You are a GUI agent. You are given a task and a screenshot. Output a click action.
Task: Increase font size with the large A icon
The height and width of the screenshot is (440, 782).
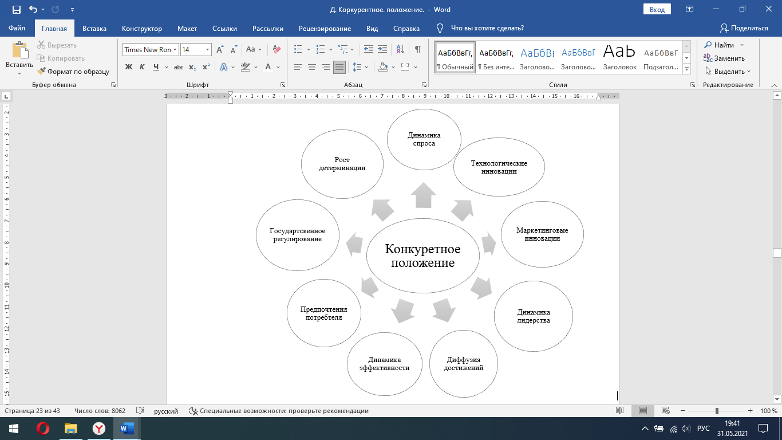click(x=220, y=50)
